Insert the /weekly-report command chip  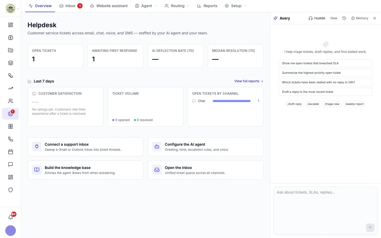click(355, 104)
